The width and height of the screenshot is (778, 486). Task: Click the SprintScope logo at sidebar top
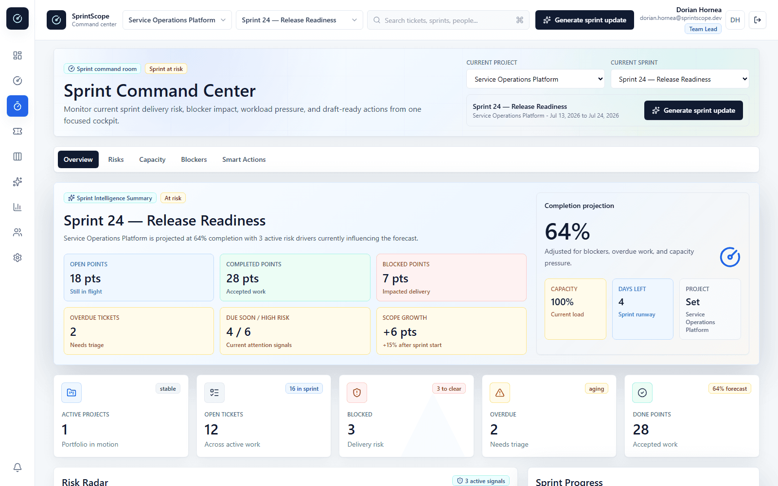(18, 18)
